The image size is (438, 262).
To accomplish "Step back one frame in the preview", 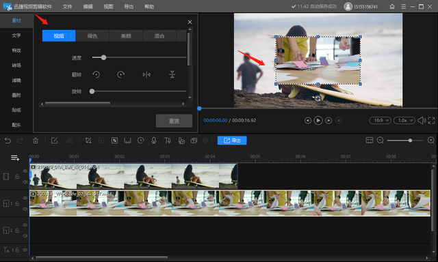I will 308,121.
